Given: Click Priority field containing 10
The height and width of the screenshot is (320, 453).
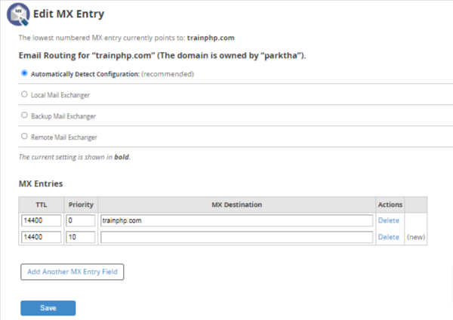Looking at the screenshot, I should (x=80, y=237).
